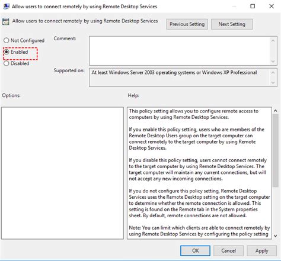Click Supported on box scroll up arrow
Image resolution: width=281 pixels, height=261 pixels.
pos(273,73)
